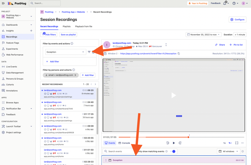Add filter under persons and cohorts
Viewport: 251px width, 165px height.
[88, 75]
